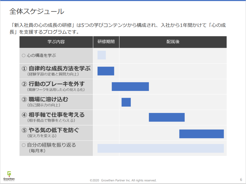
Task: Click the blue schedule bar in row ②
Action: [x=130, y=87]
